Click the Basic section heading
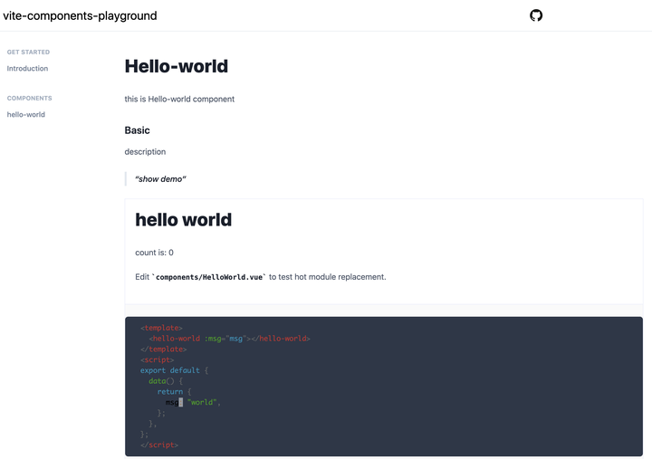 [x=138, y=130]
